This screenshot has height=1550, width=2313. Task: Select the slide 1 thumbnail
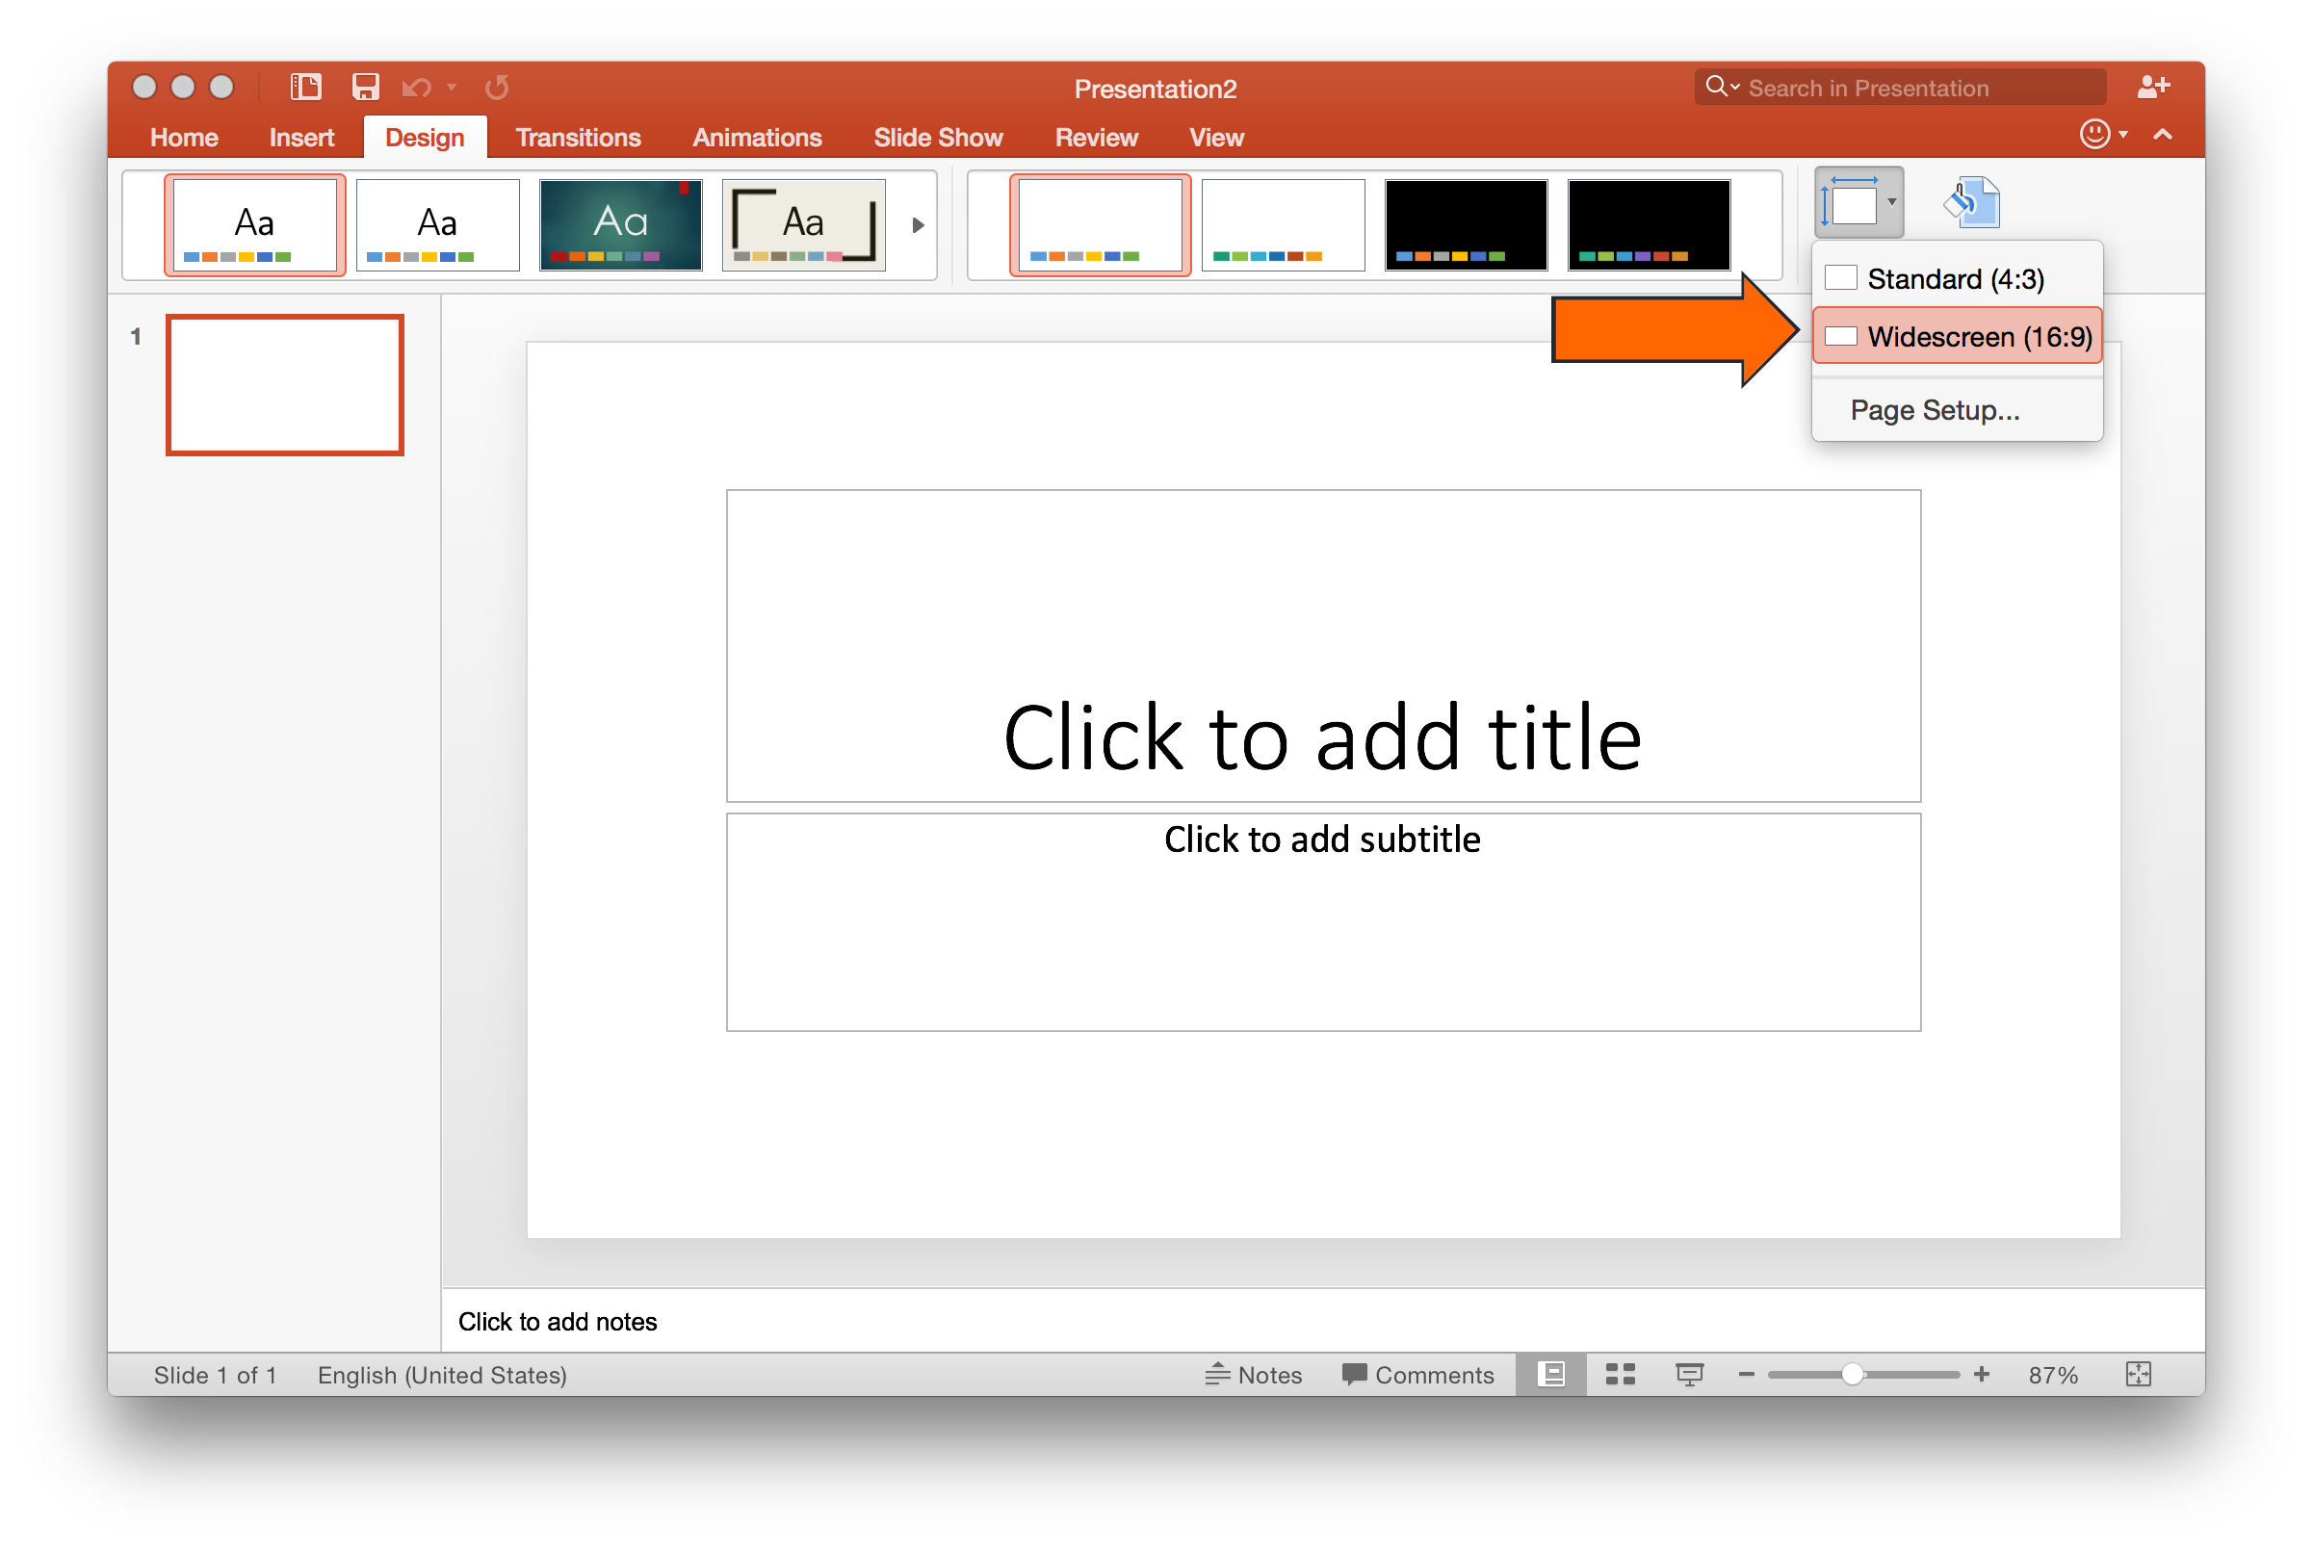[285, 384]
